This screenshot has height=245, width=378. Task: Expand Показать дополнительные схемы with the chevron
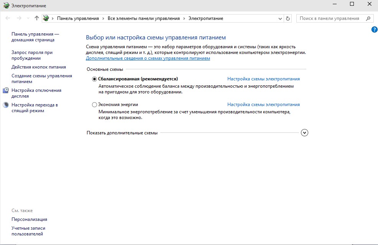304,132
